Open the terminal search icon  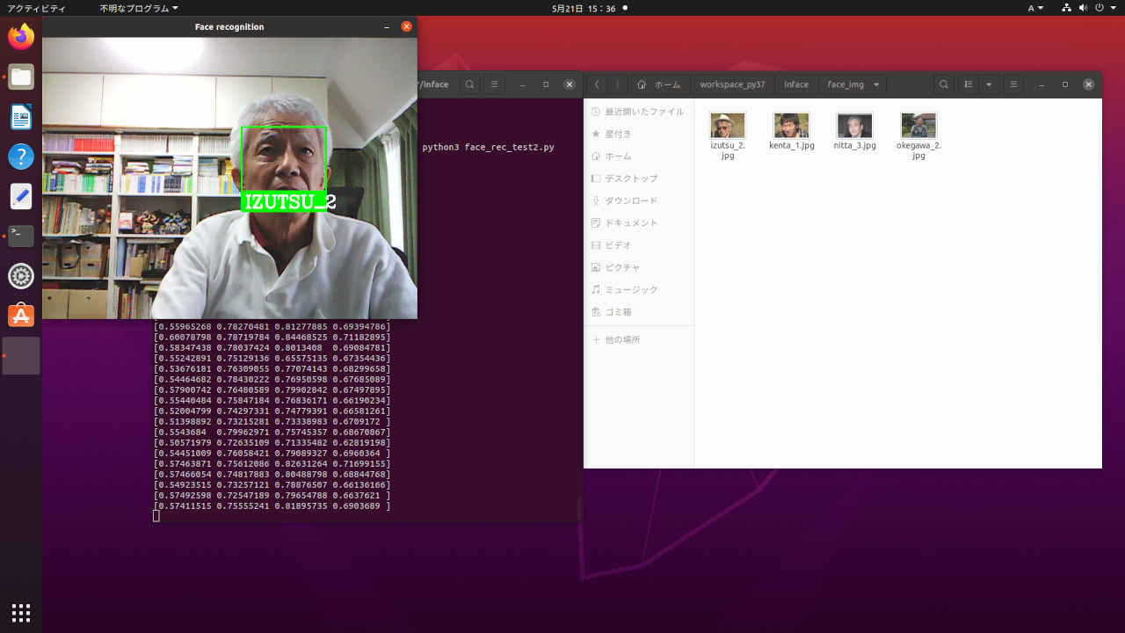[470, 84]
